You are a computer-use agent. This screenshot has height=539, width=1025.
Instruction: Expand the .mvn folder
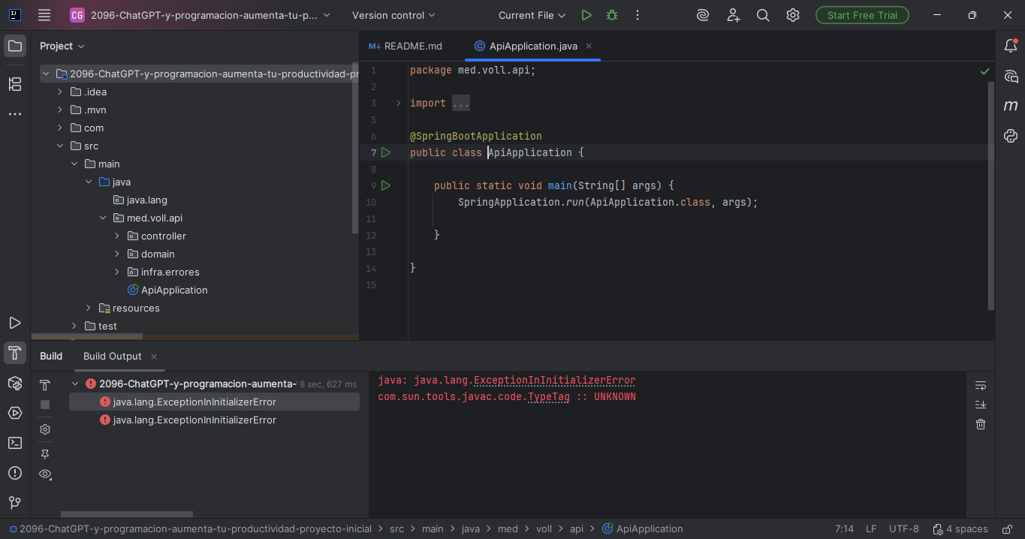click(x=60, y=110)
